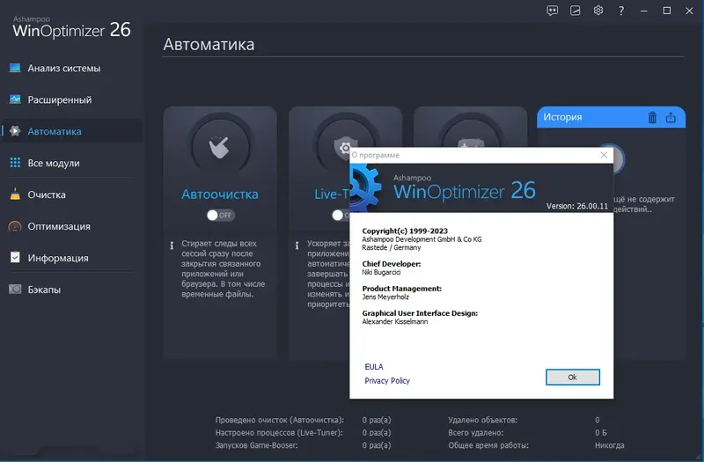Export history with share icon
Screen dimensions: 704x462
671,117
